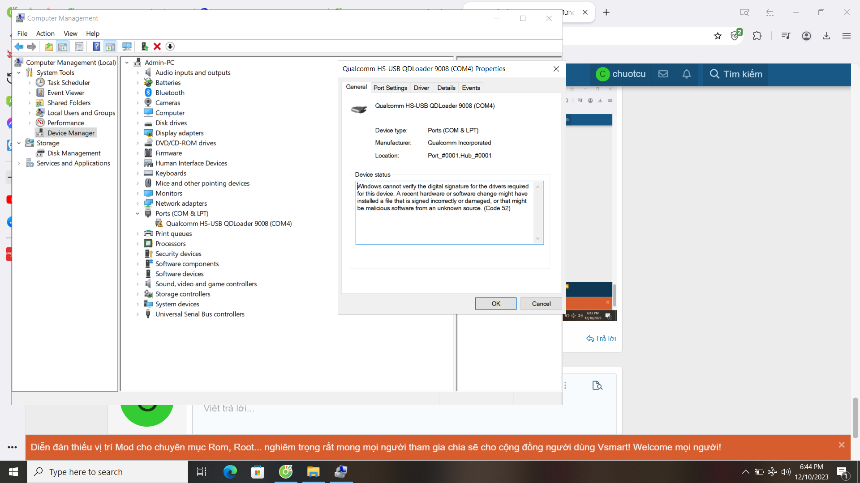Toggle Show/Hide Action Pane toolbar button
Image resolution: width=860 pixels, height=483 pixels.
tap(110, 47)
